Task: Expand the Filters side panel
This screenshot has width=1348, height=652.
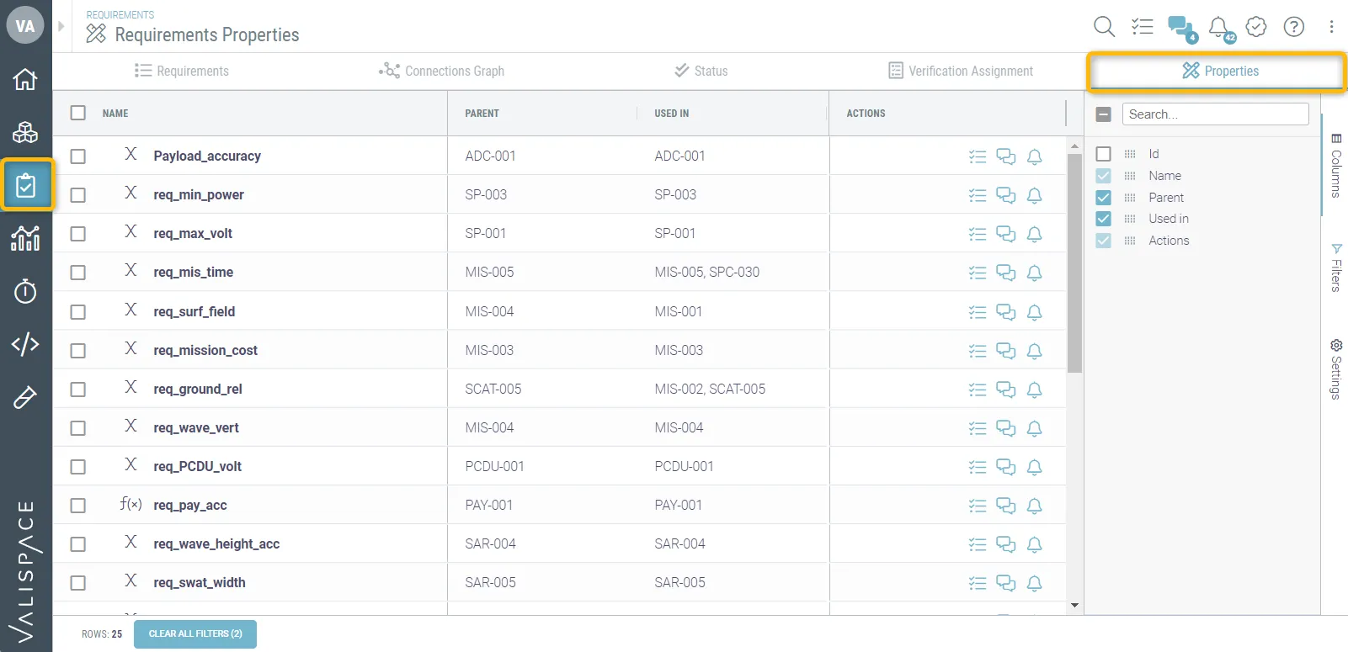Action: pos(1335,268)
